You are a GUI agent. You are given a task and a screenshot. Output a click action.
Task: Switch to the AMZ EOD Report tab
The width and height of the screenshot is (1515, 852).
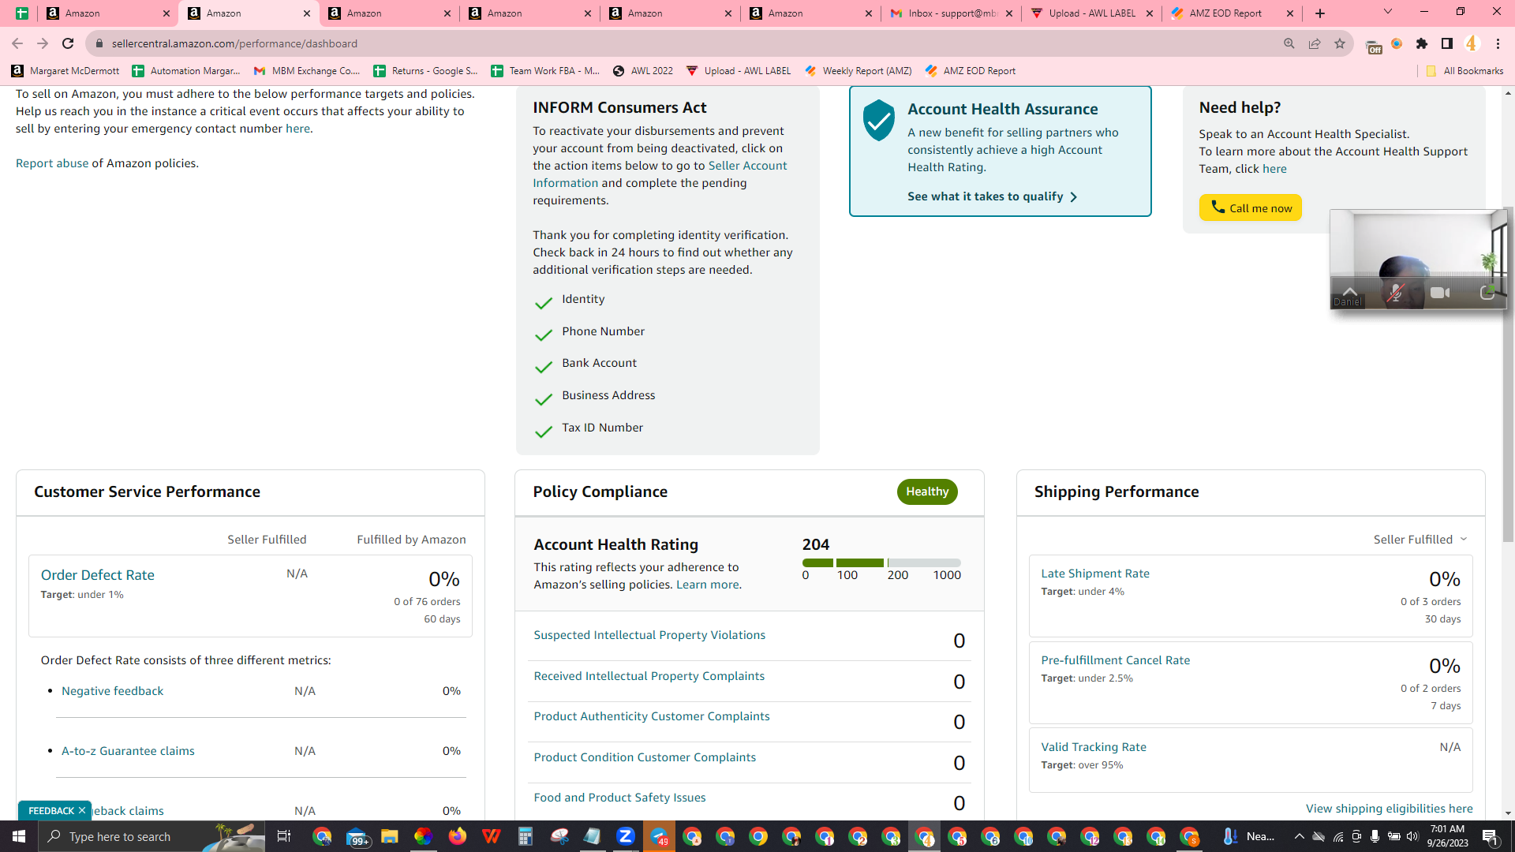1233,13
